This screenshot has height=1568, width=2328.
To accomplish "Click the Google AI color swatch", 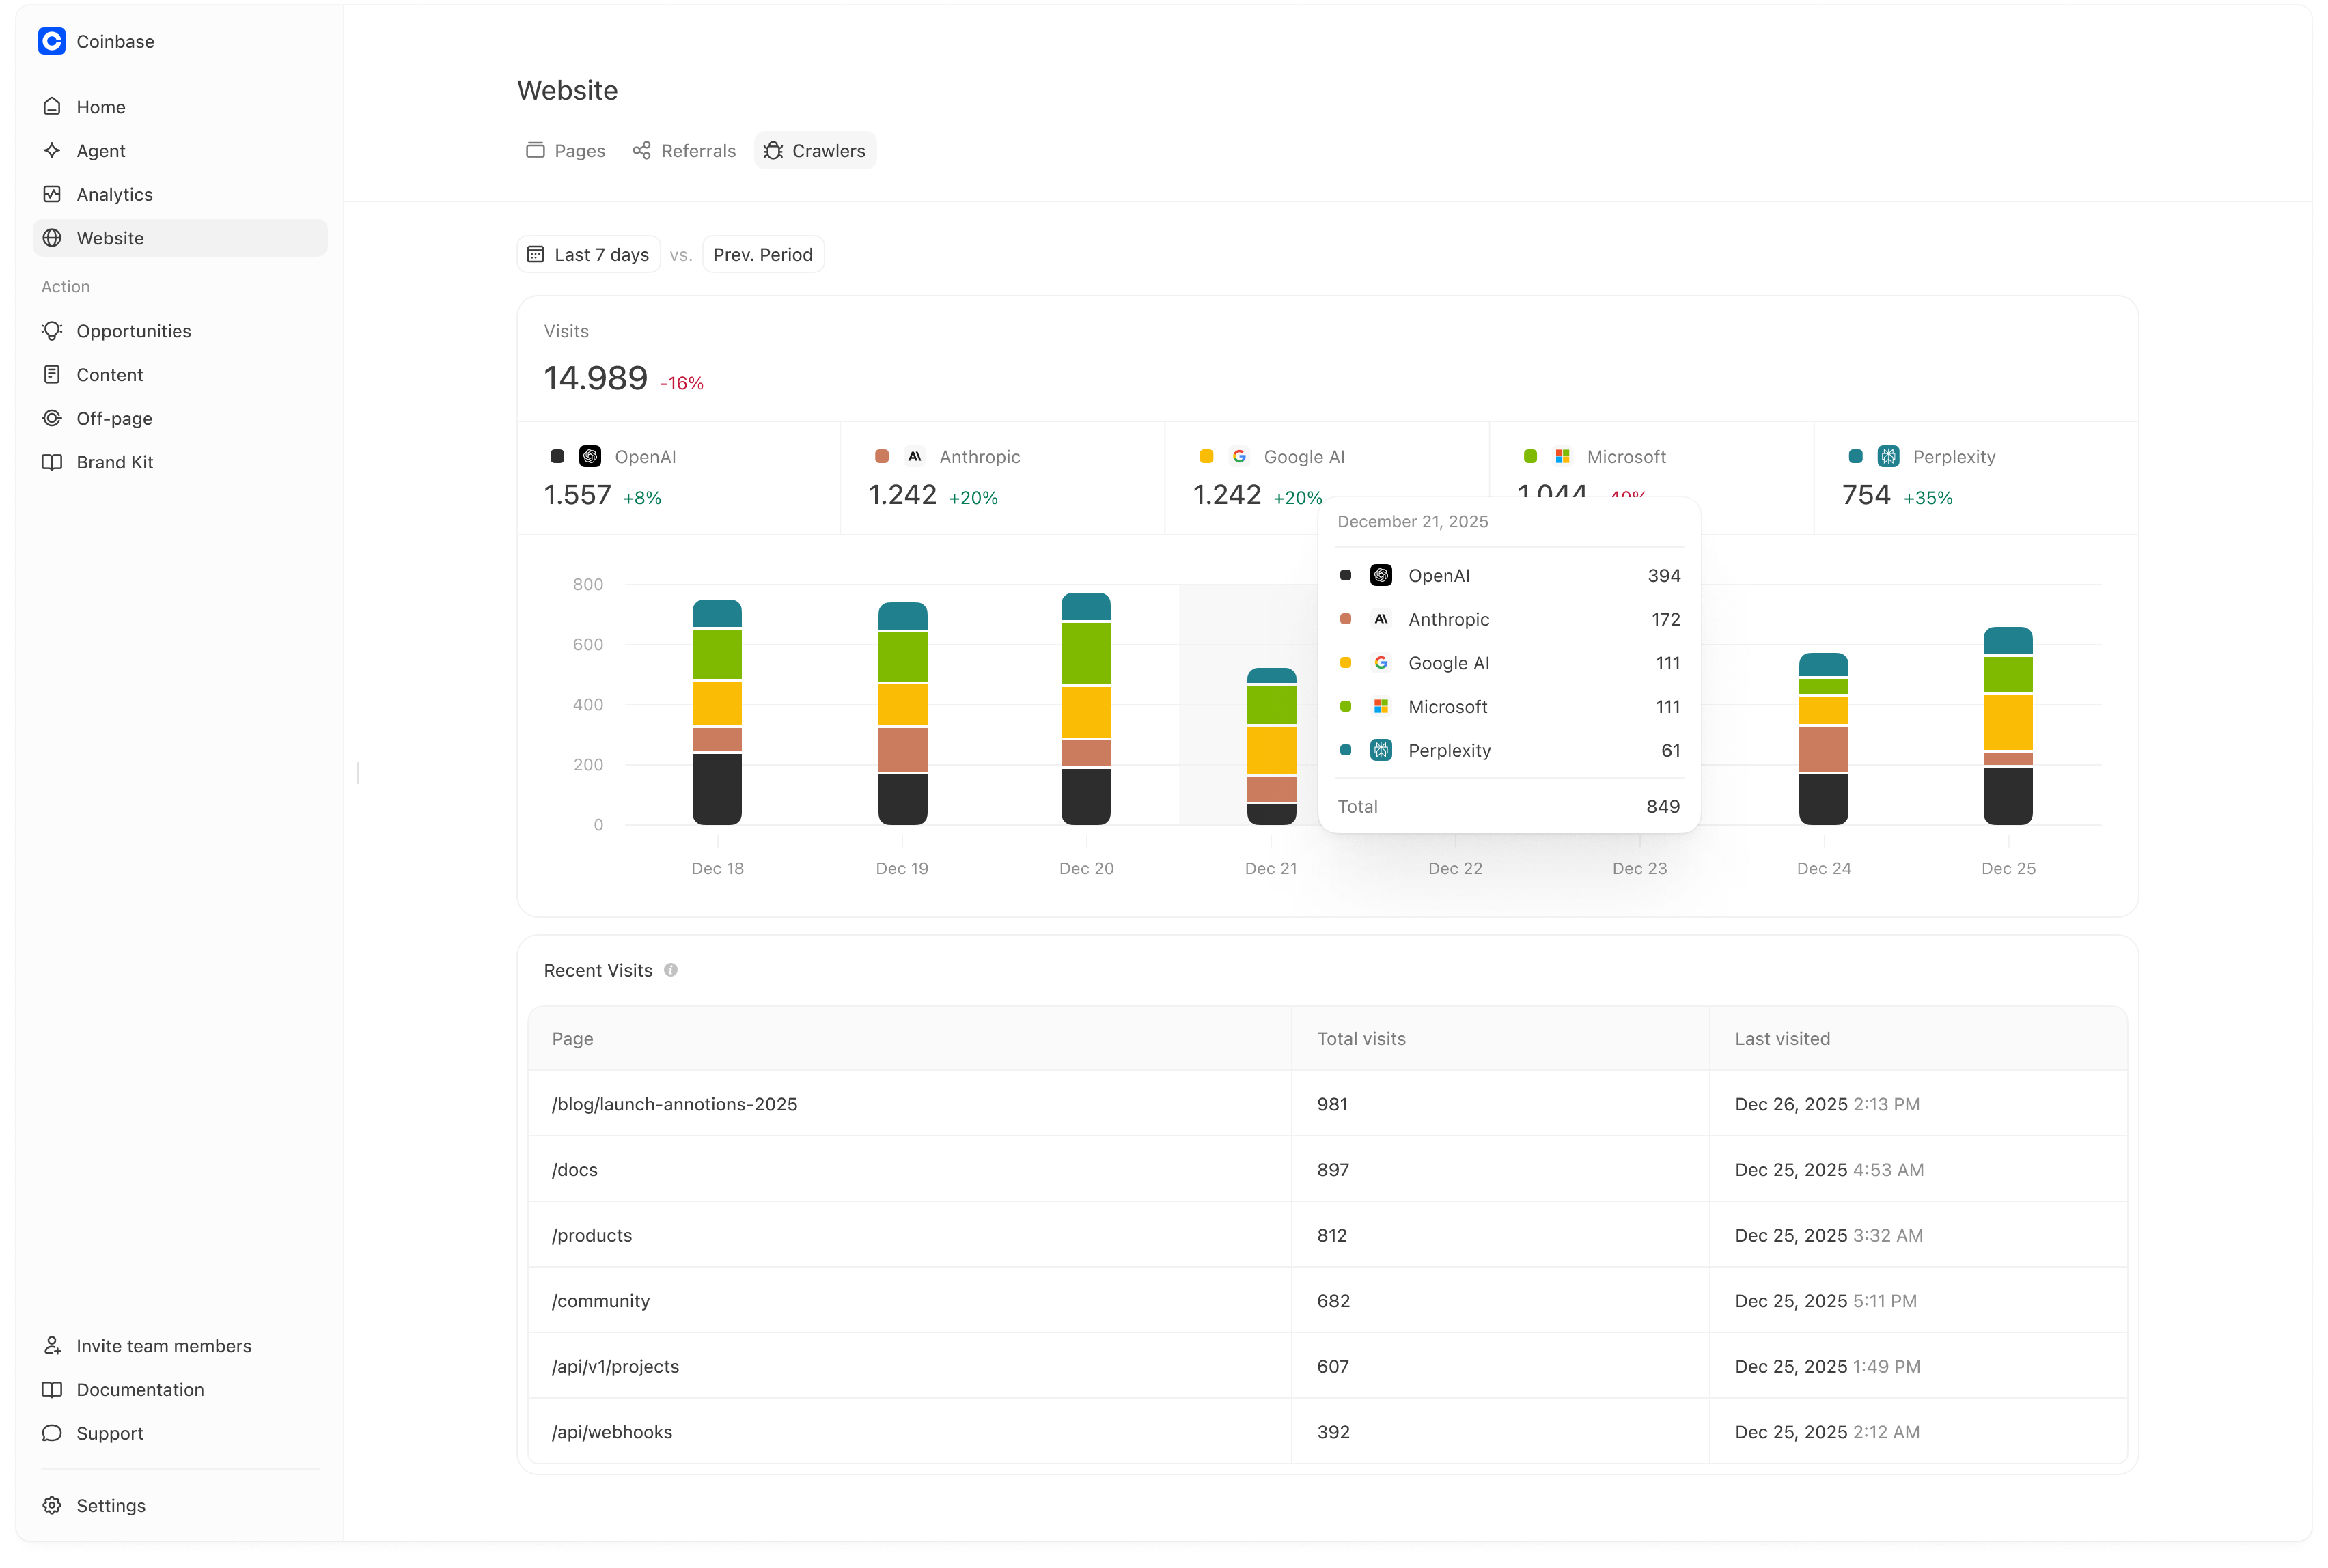I will pos(1206,456).
